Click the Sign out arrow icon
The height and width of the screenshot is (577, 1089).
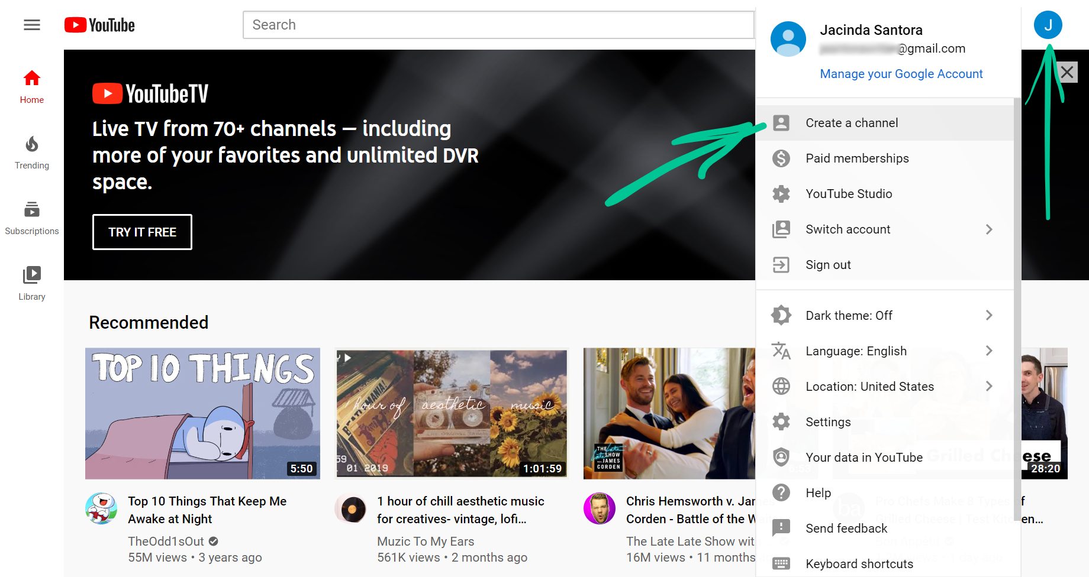[781, 265]
